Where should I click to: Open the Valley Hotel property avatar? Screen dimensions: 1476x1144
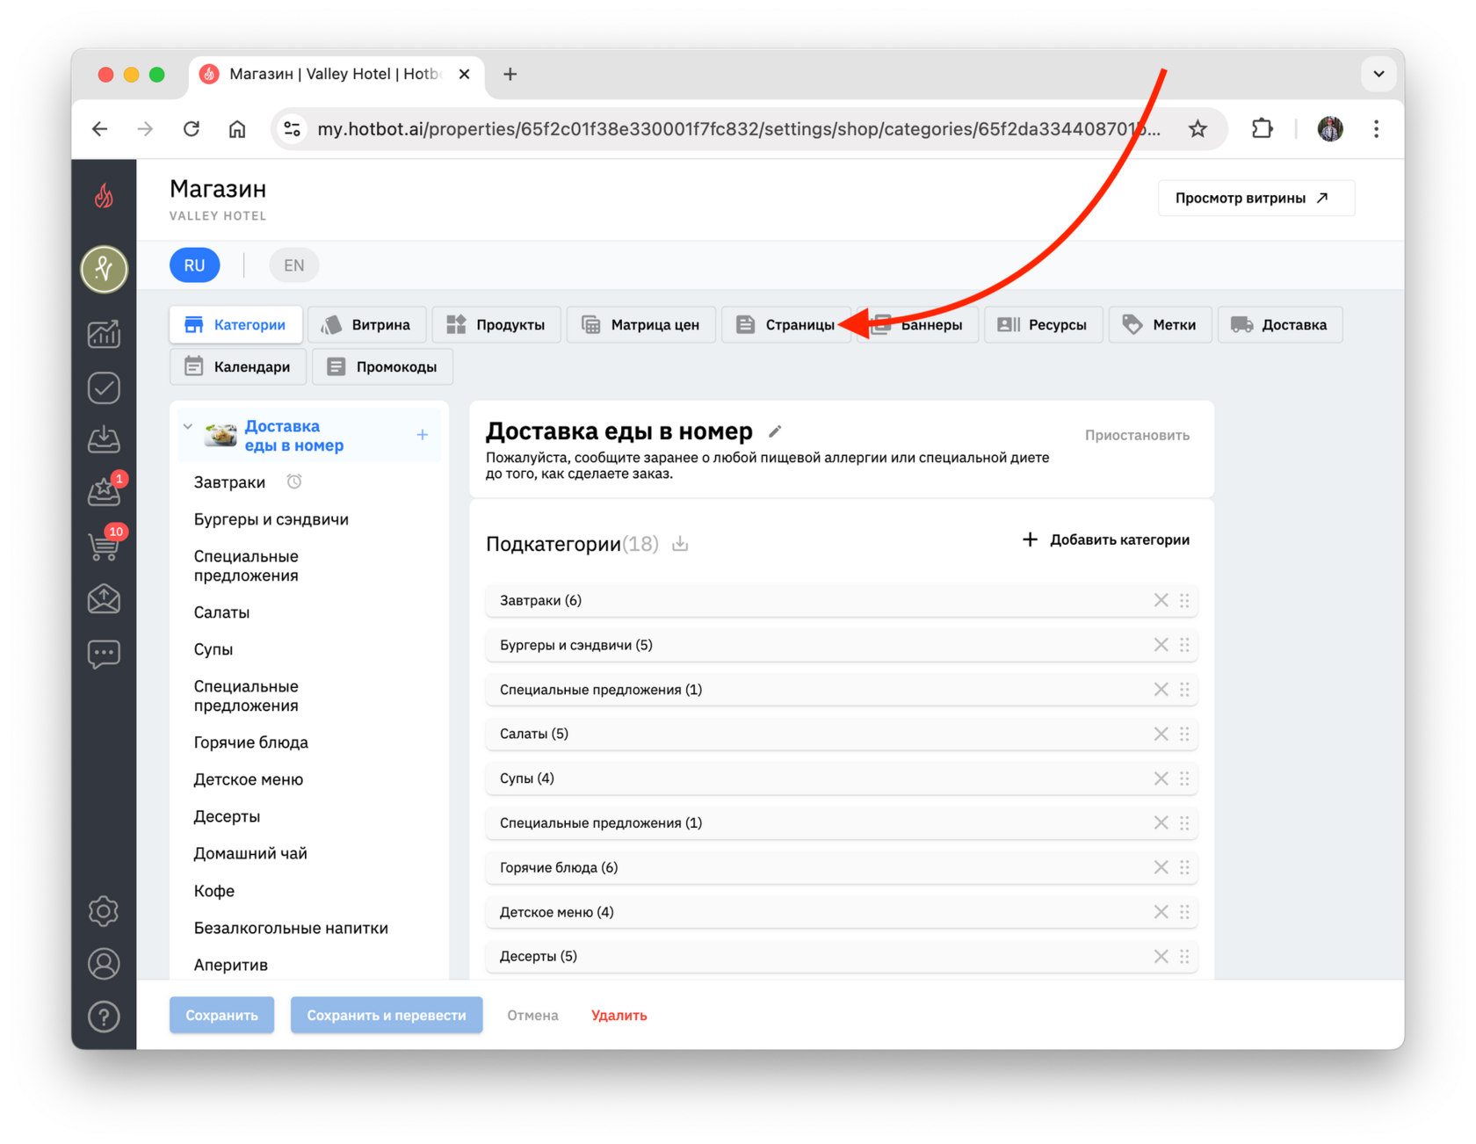pos(104,268)
